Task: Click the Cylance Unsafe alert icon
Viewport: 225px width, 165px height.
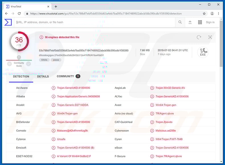Action: (x=53, y=139)
